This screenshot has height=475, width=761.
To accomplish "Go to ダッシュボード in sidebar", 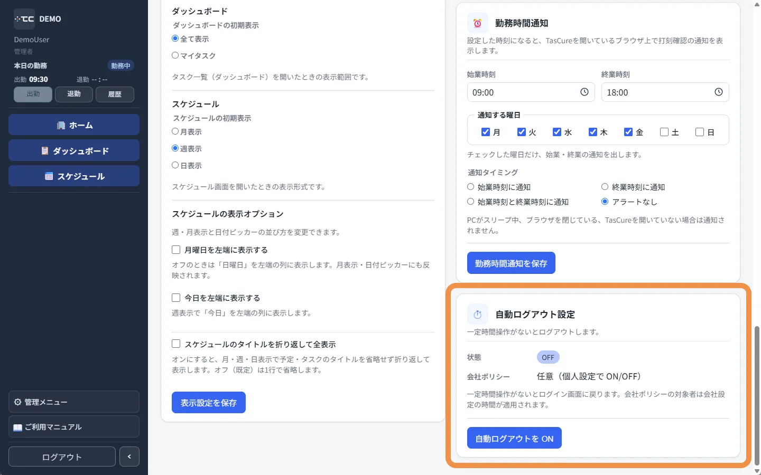I will [x=74, y=150].
